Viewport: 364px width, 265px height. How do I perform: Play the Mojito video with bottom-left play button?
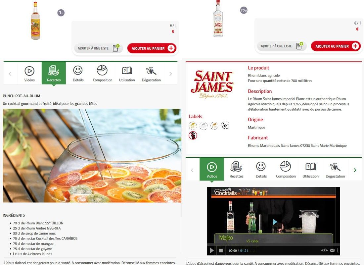click(212, 250)
